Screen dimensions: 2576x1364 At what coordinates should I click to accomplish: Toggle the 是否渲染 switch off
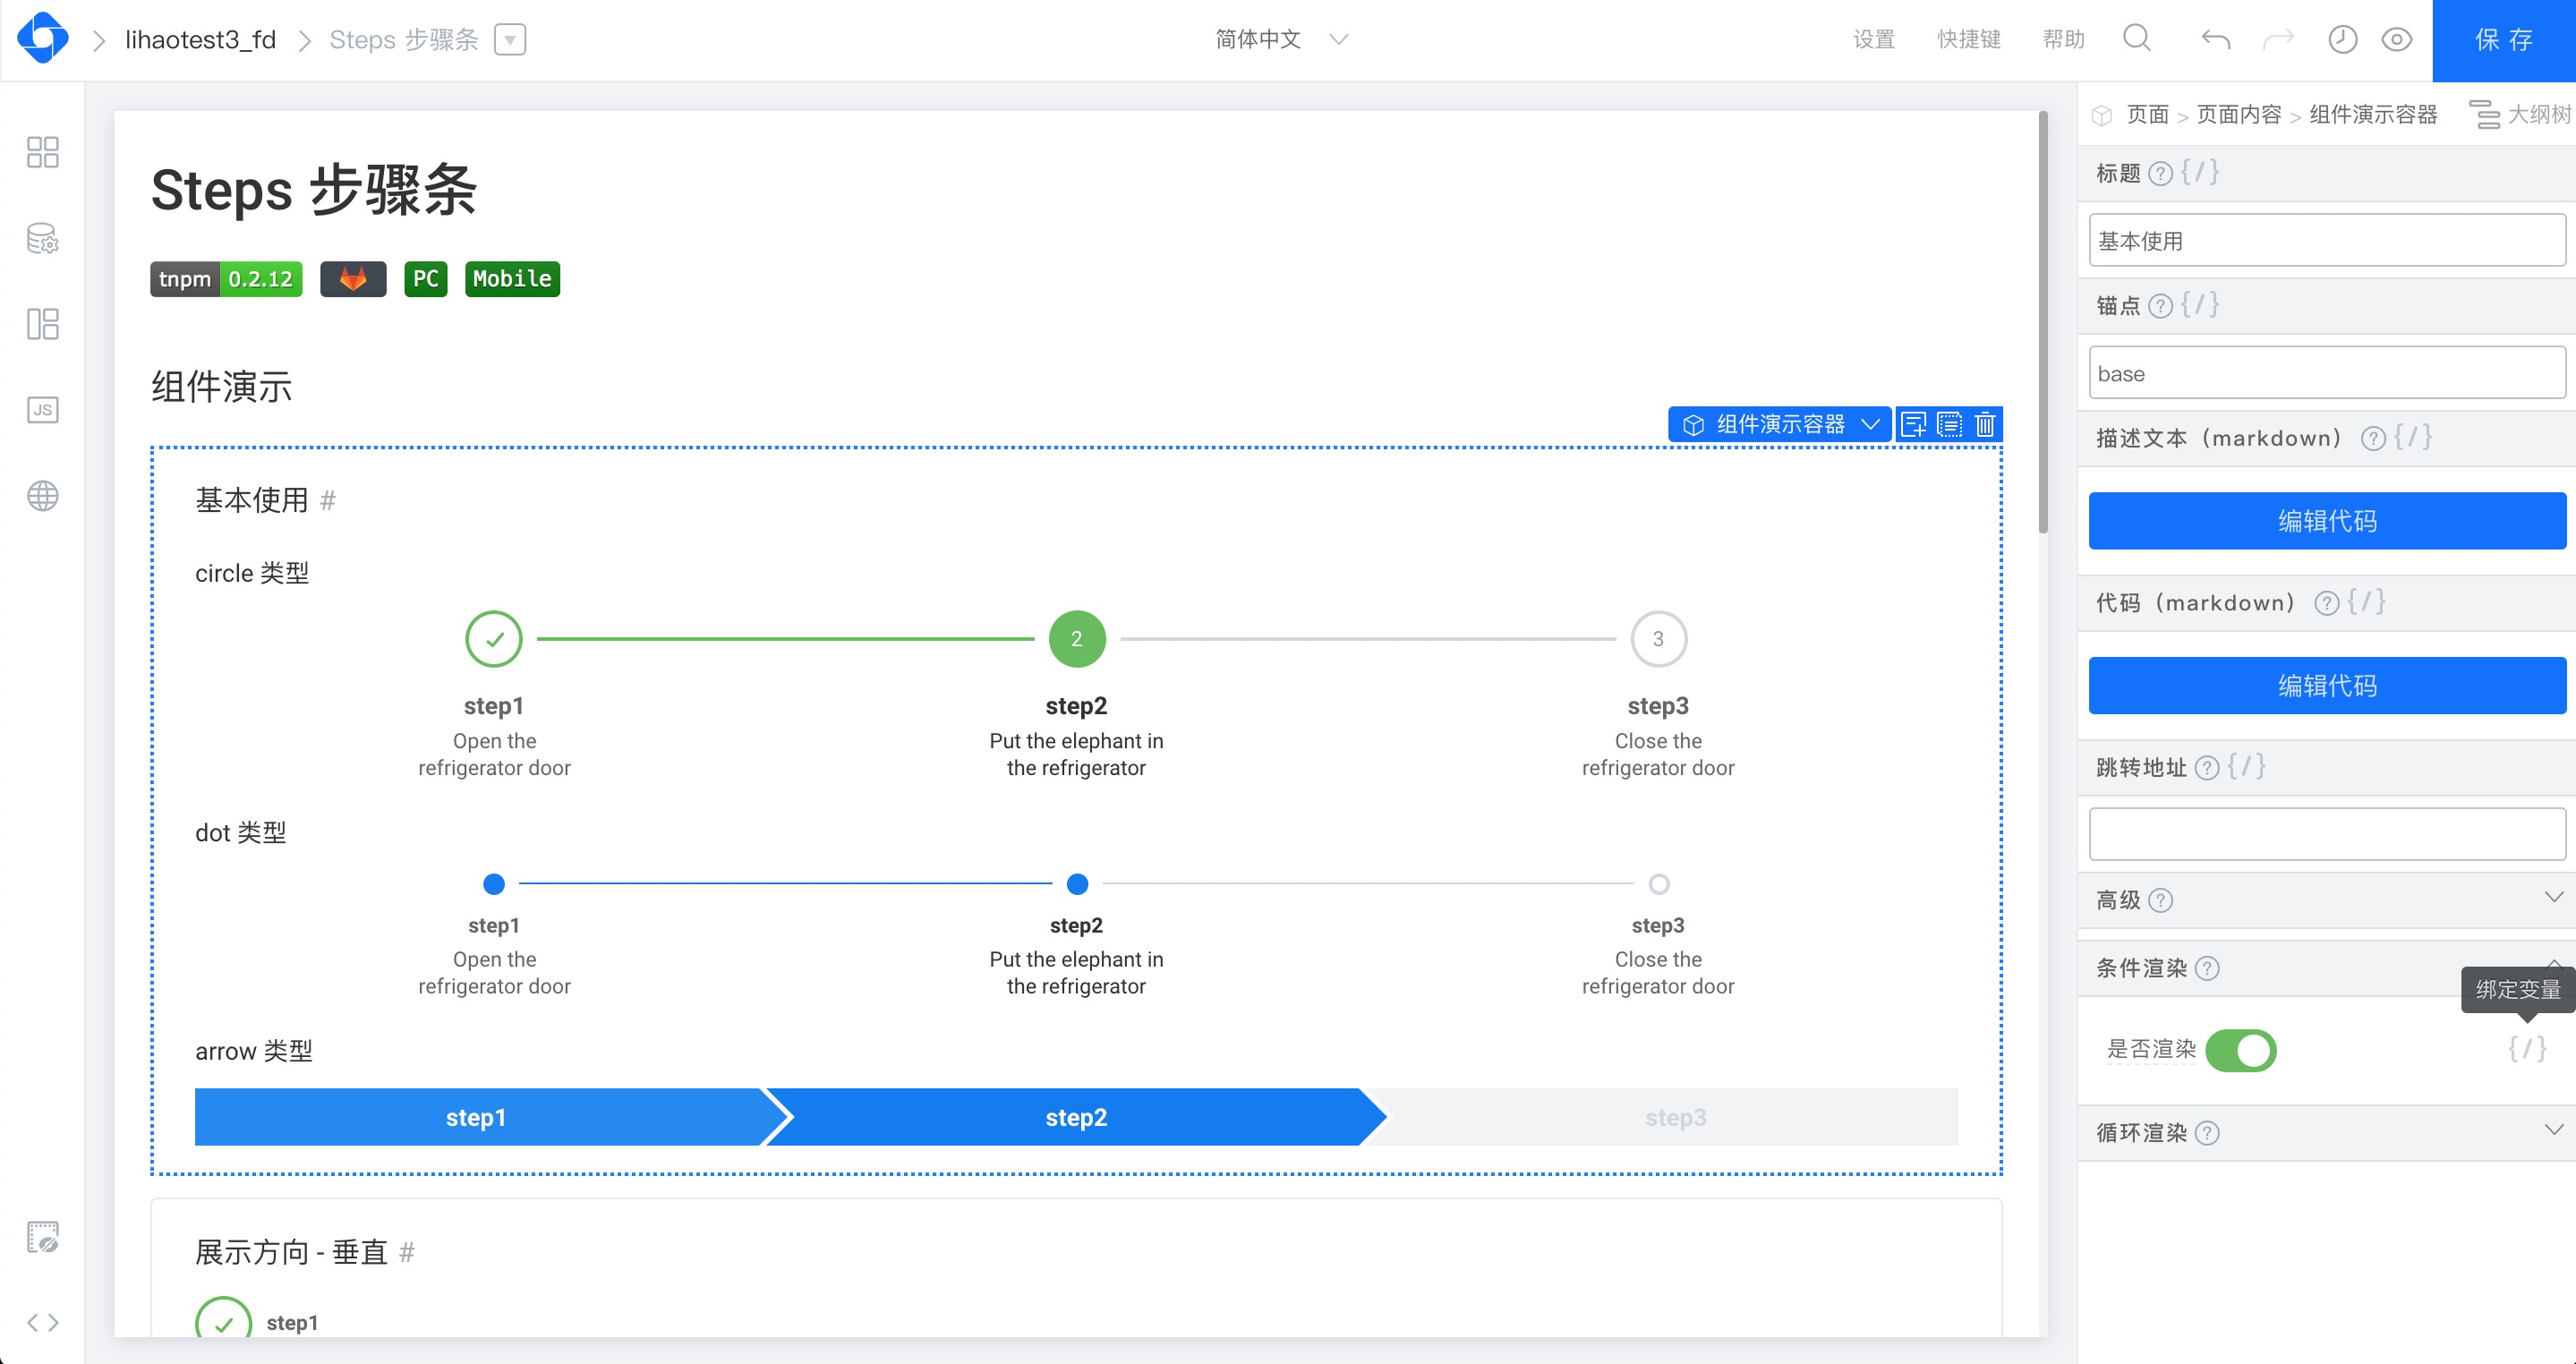[2241, 1050]
